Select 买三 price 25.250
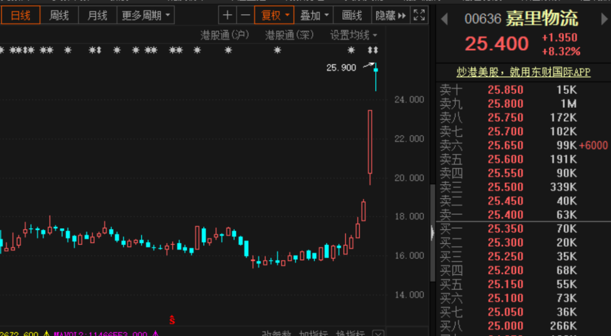611x336 pixels. click(x=505, y=257)
